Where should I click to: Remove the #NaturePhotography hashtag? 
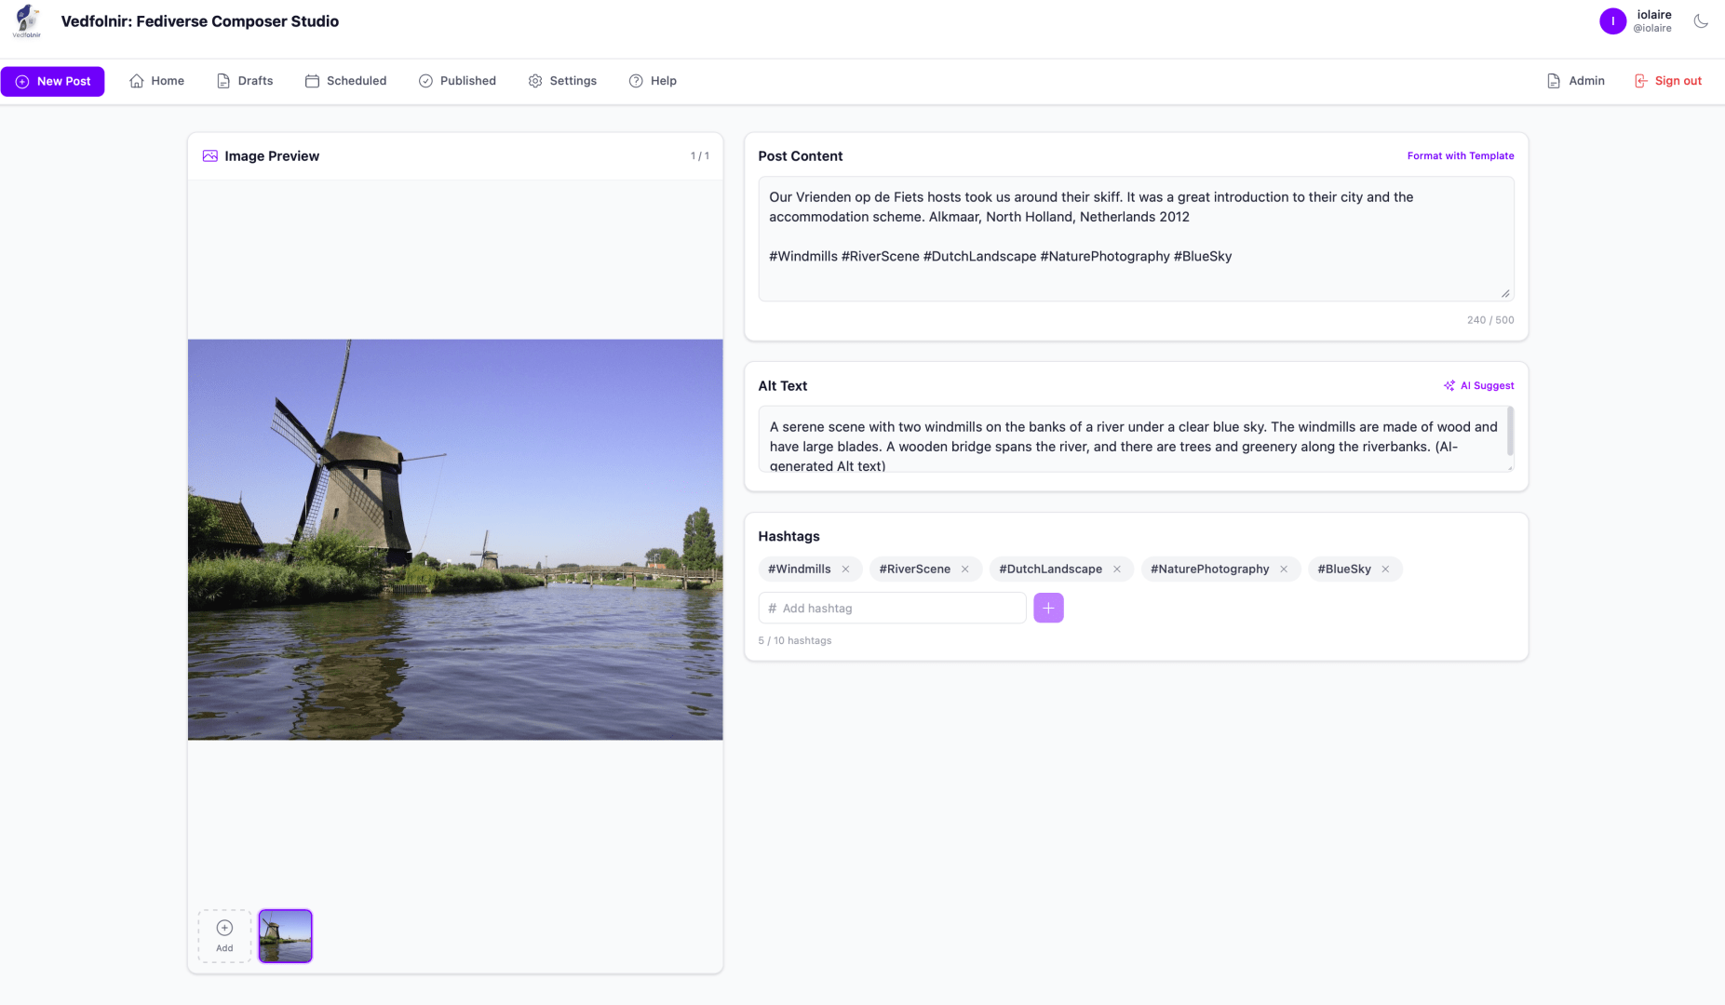(x=1284, y=569)
